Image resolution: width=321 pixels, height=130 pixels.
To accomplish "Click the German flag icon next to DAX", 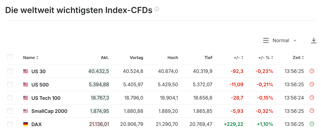I will [26, 124].
